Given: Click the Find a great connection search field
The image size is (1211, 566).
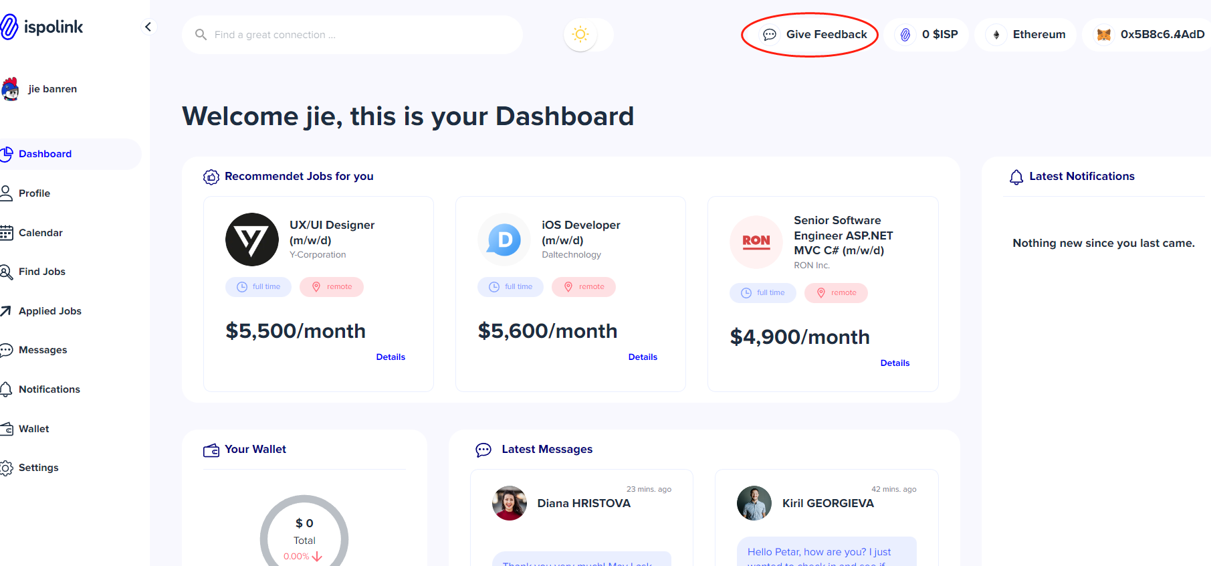Looking at the screenshot, I should coord(354,35).
